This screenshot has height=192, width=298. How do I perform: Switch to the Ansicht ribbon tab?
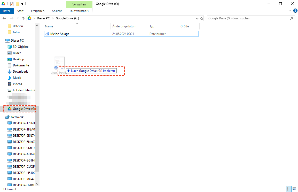click(x=57, y=11)
